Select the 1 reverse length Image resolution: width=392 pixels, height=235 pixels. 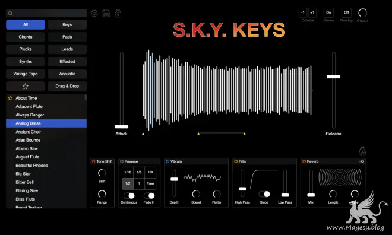[x=139, y=183]
